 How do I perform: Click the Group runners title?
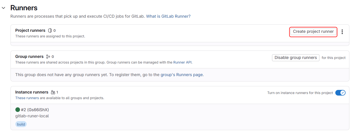(x=29, y=57)
